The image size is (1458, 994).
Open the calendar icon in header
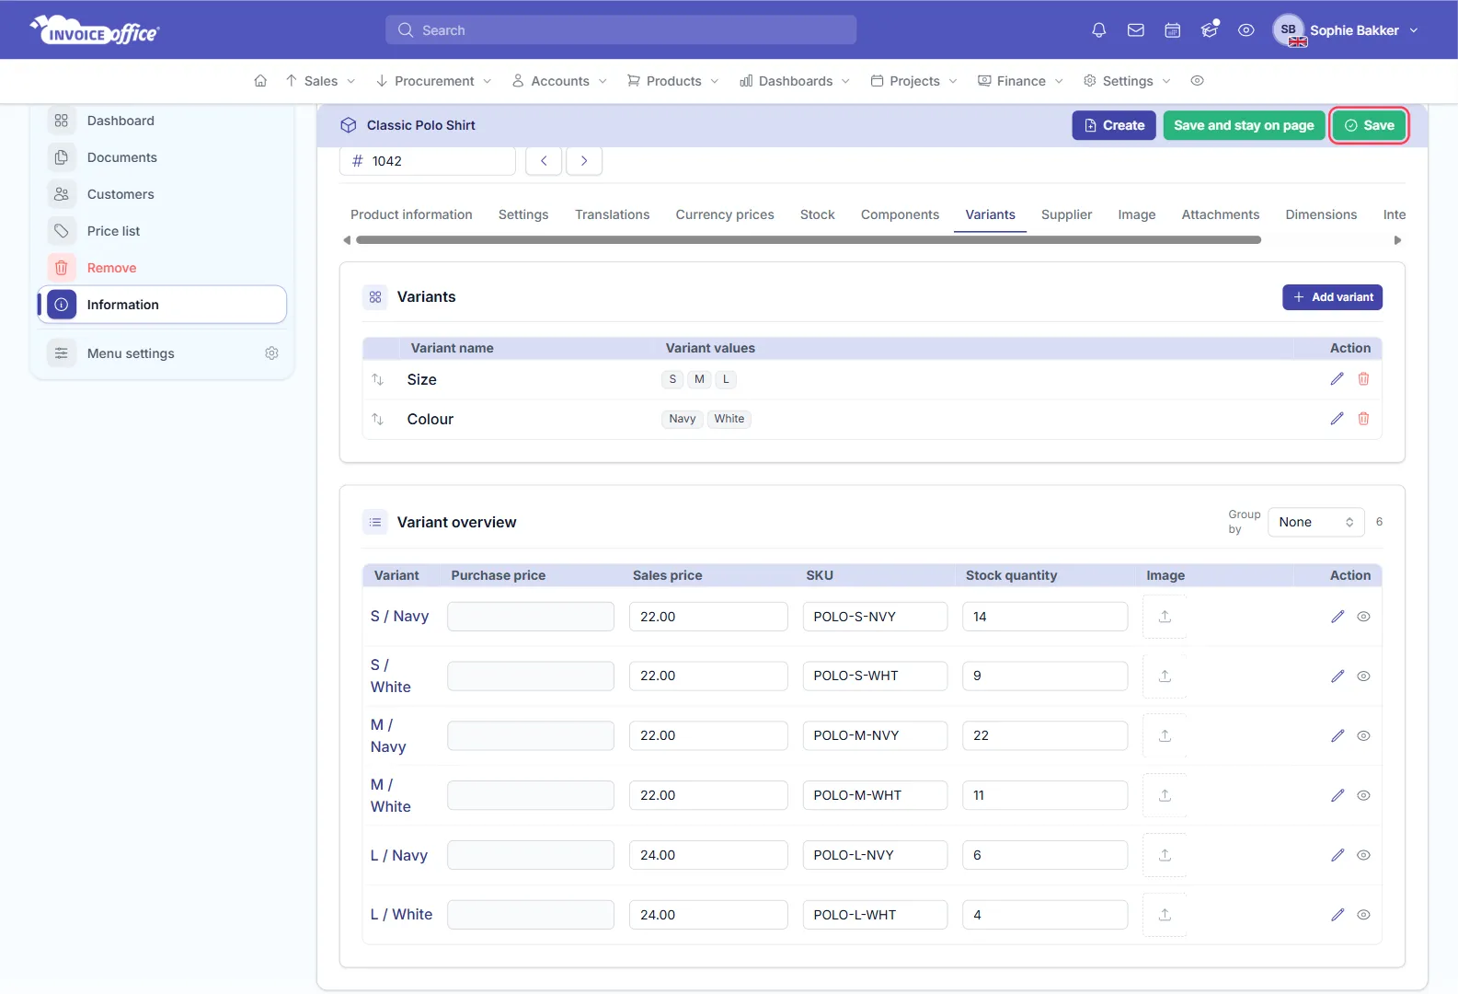(x=1173, y=30)
